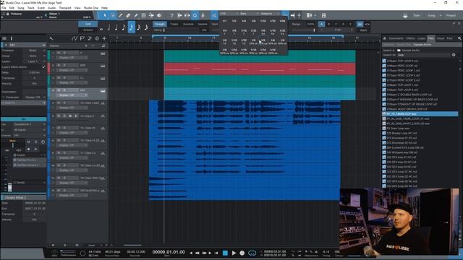Click the Groove button
This screenshot has height=260, width=463.
coord(88,30)
